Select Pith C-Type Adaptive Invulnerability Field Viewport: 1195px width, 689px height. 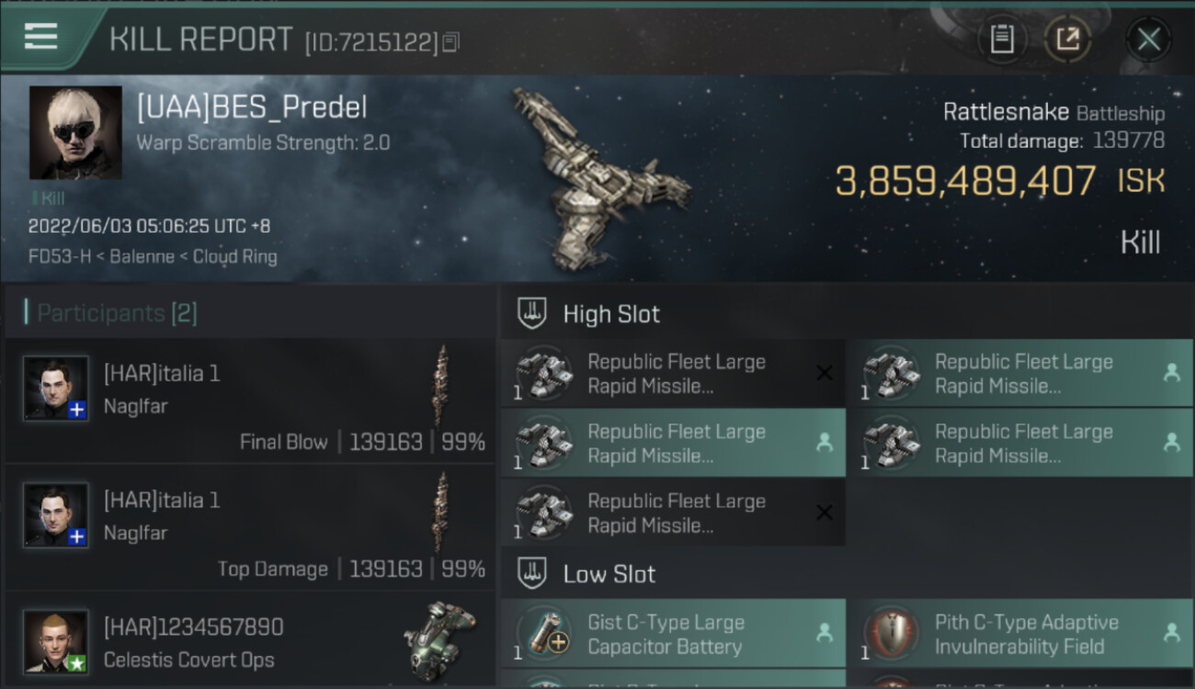pyautogui.click(x=1026, y=634)
